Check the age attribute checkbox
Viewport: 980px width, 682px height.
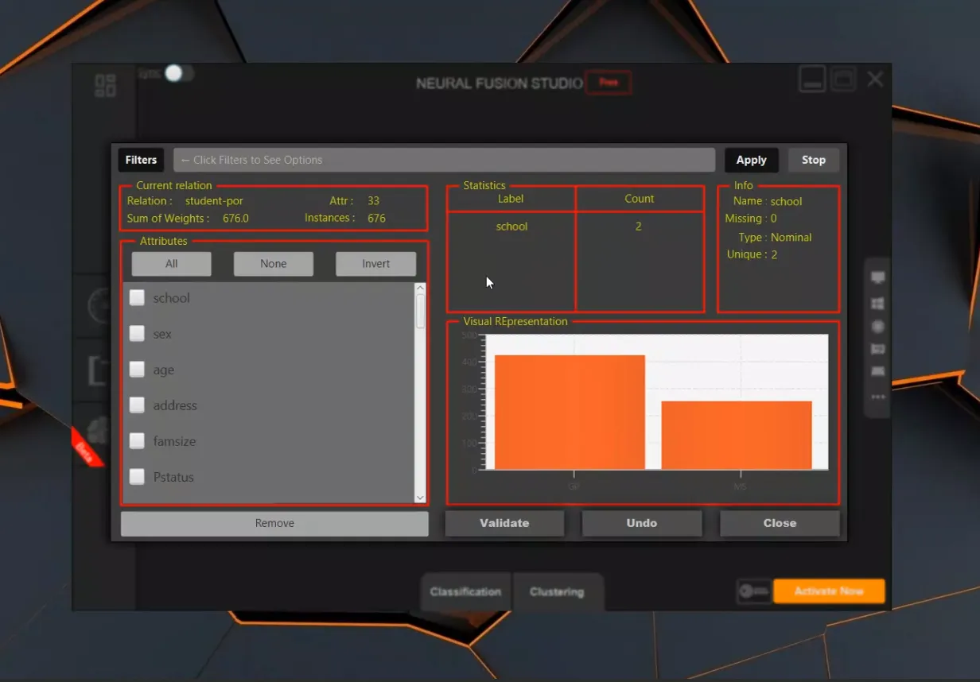pyautogui.click(x=137, y=369)
